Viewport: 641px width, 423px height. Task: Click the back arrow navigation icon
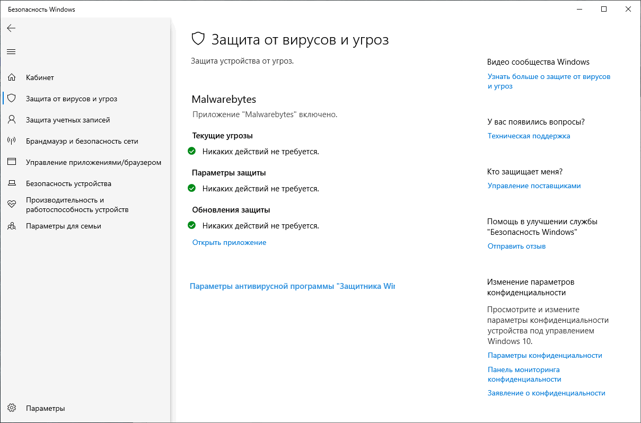[x=11, y=28]
